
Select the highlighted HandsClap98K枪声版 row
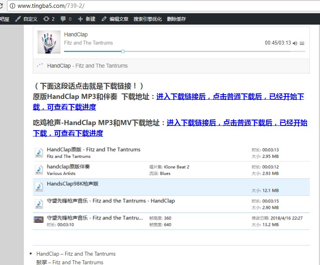click(156, 187)
